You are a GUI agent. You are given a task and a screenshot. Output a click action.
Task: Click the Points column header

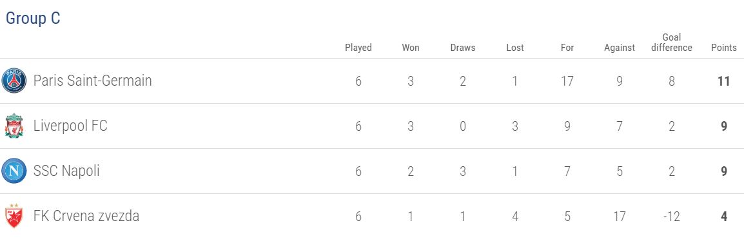(x=723, y=48)
